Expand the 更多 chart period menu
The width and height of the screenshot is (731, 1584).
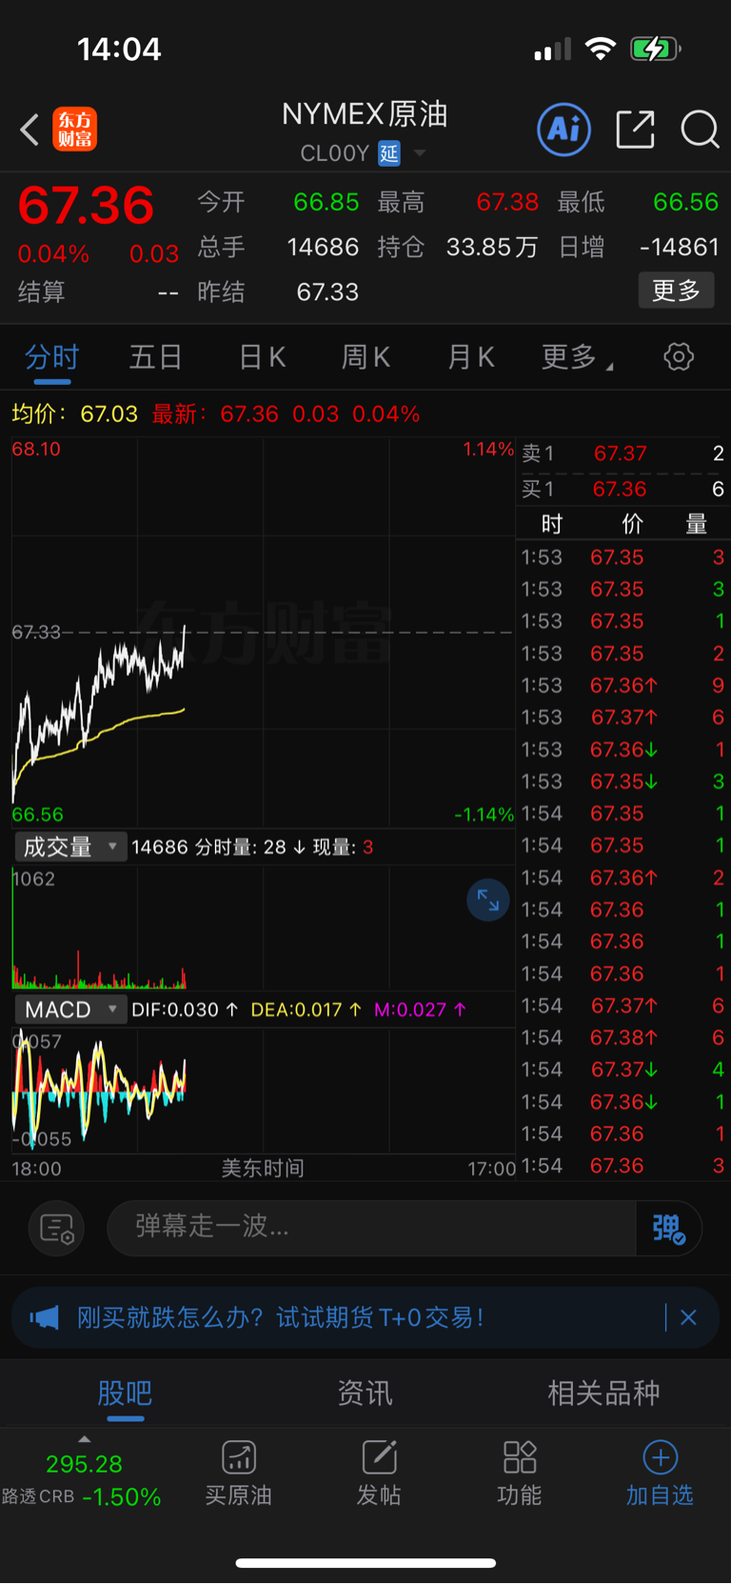(x=578, y=357)
